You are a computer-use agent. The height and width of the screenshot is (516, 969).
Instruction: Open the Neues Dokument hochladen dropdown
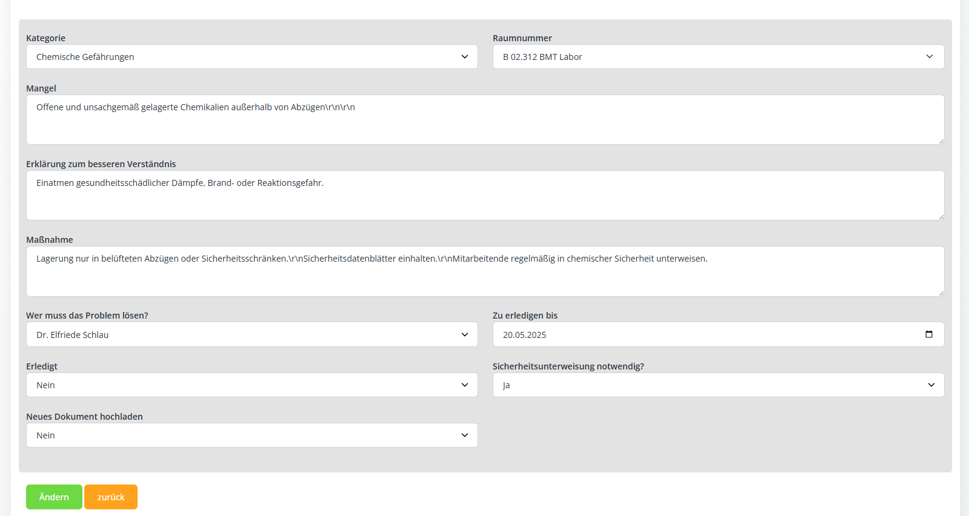(242, 435)
